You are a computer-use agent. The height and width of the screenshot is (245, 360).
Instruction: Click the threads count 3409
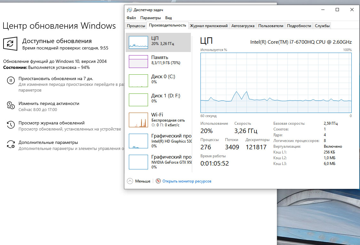[232, 147]
